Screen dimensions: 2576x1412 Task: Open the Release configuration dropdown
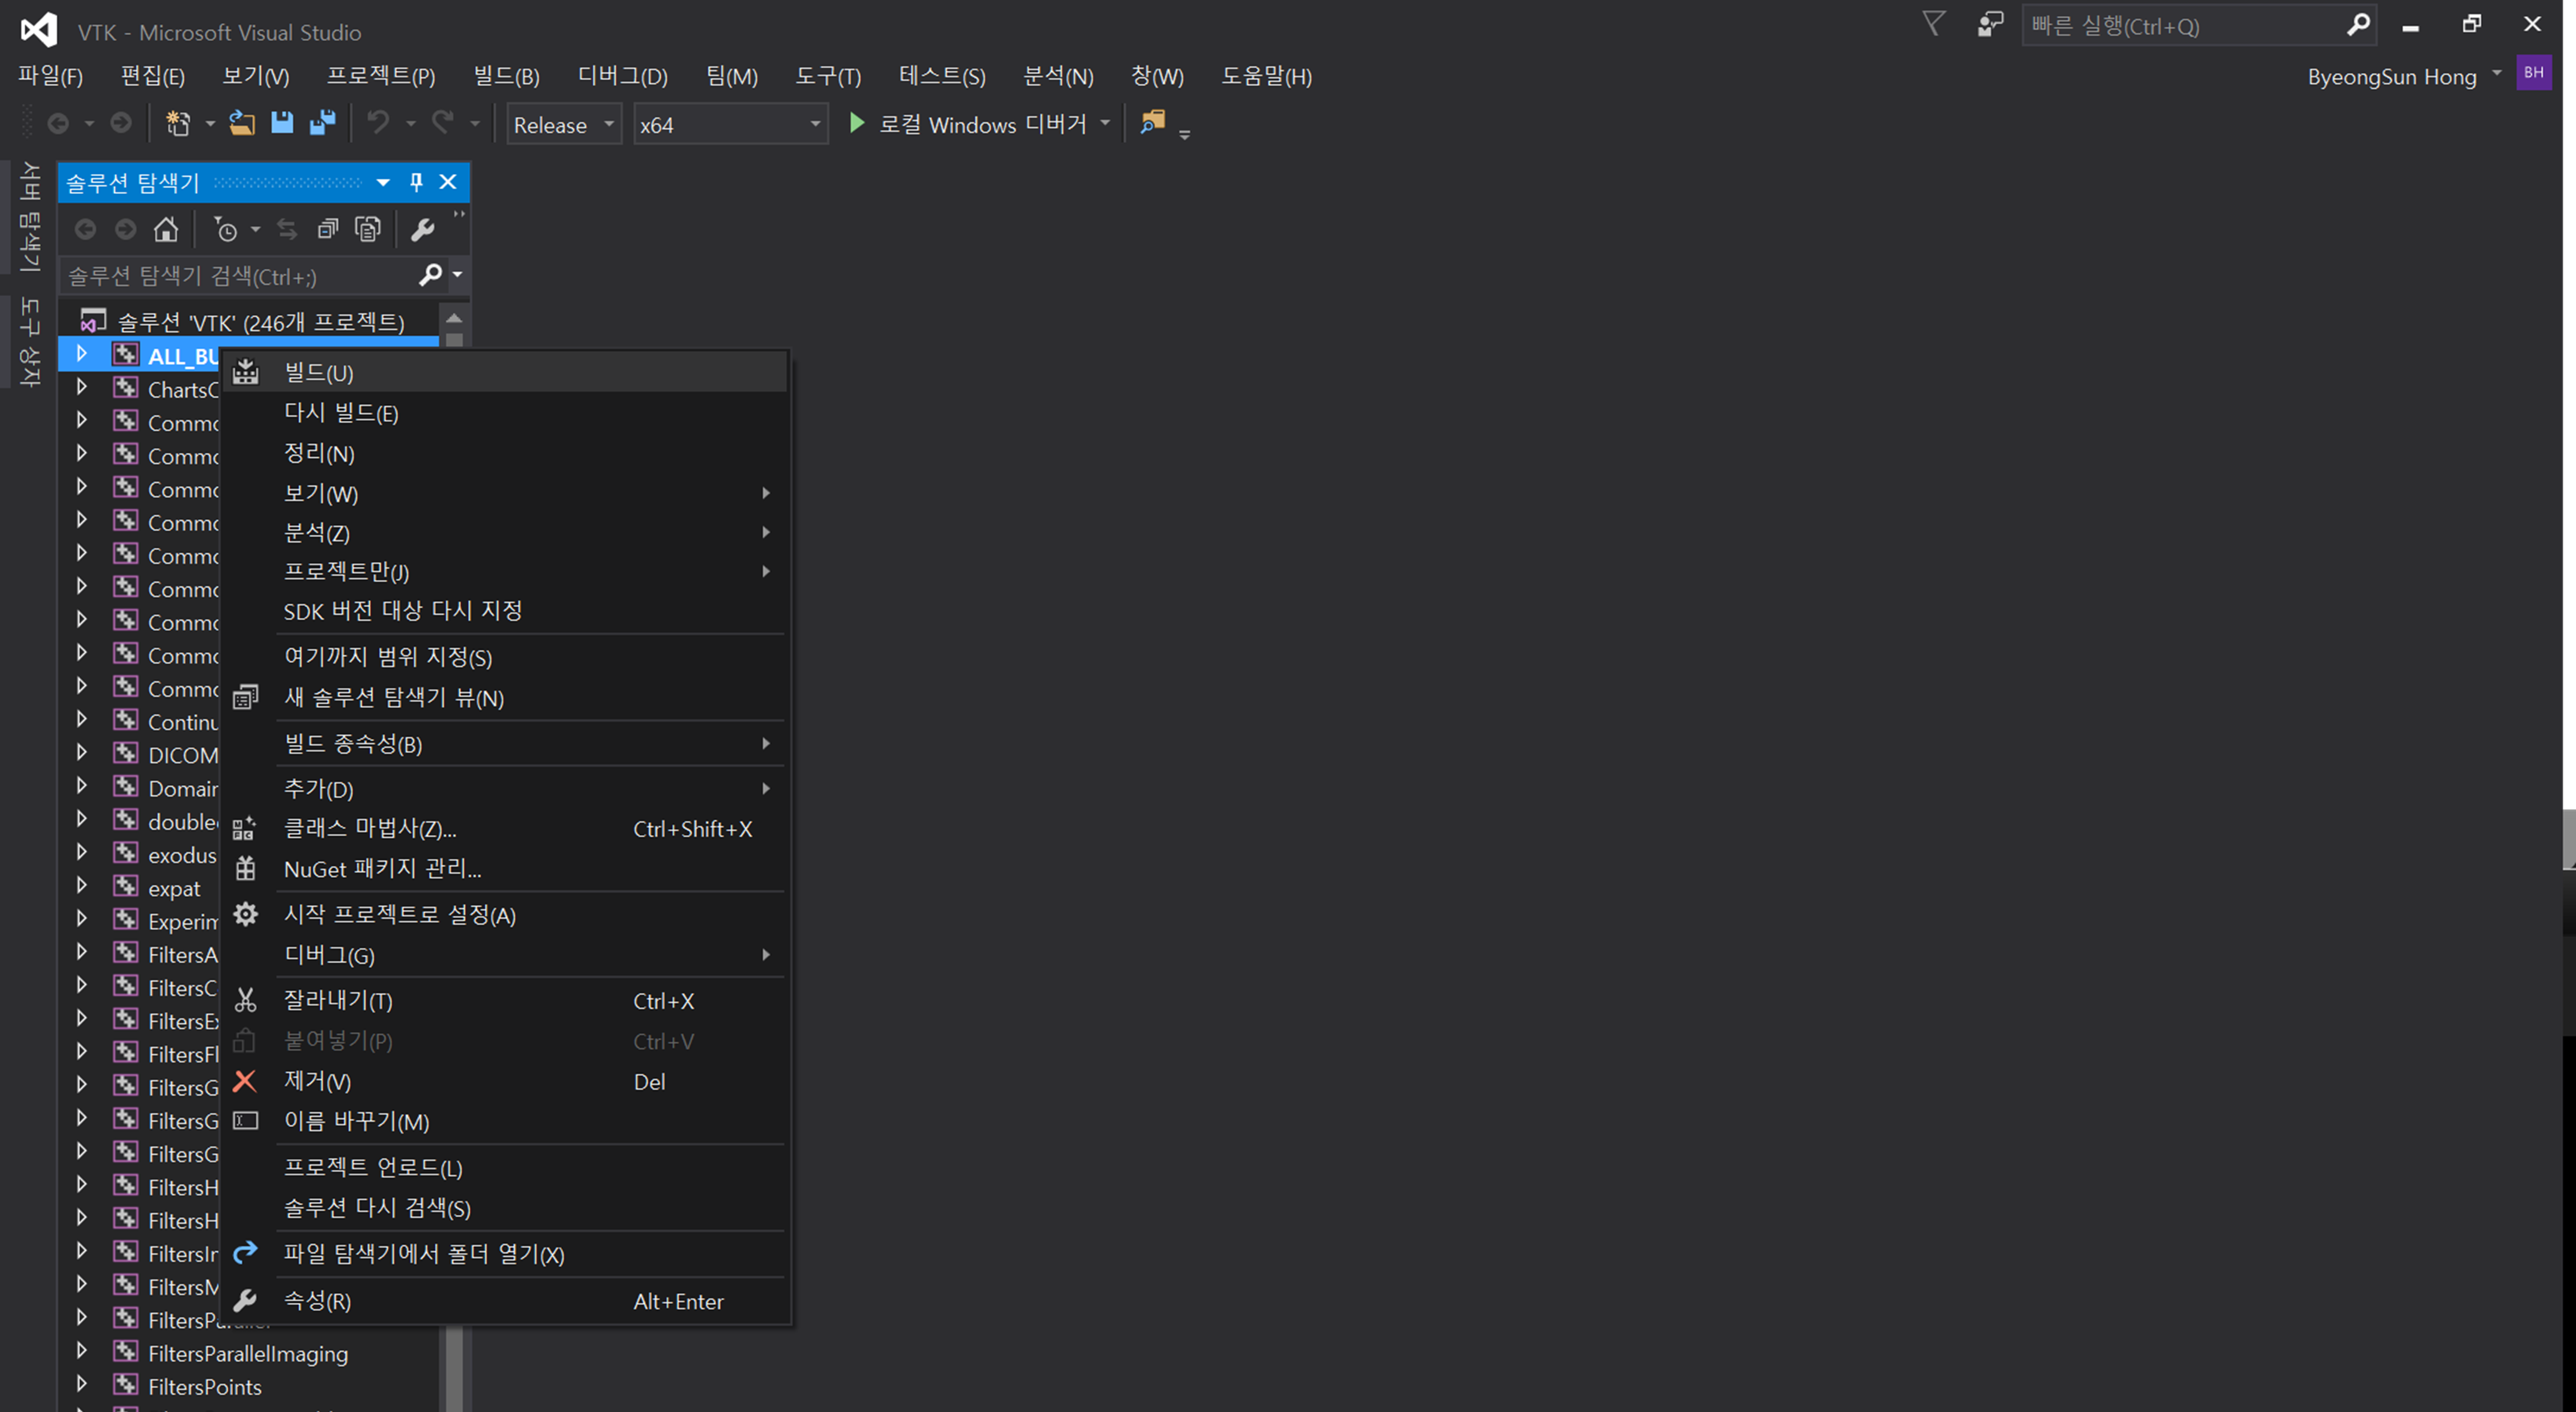(564, 125)
